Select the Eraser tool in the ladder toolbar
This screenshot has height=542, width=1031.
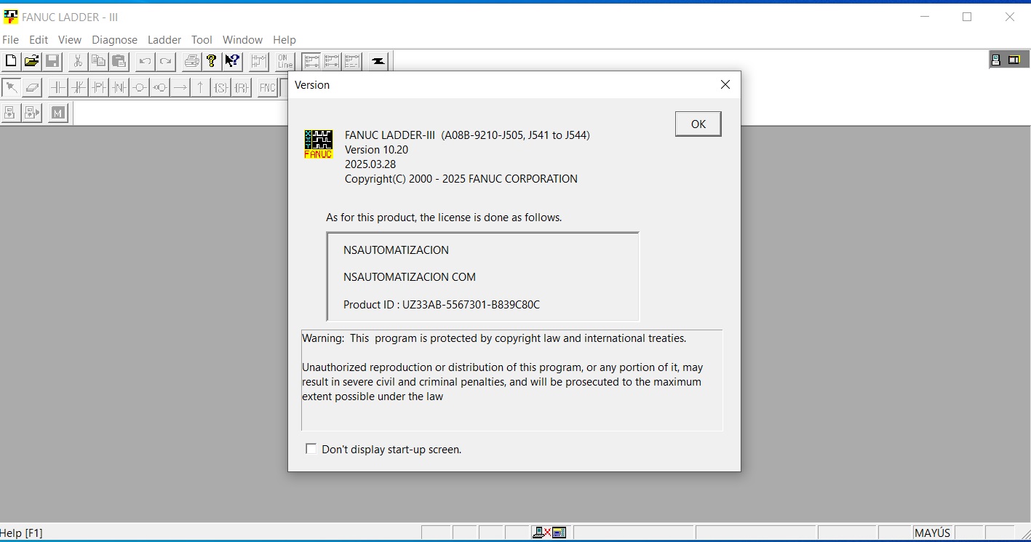click(33, 87)
